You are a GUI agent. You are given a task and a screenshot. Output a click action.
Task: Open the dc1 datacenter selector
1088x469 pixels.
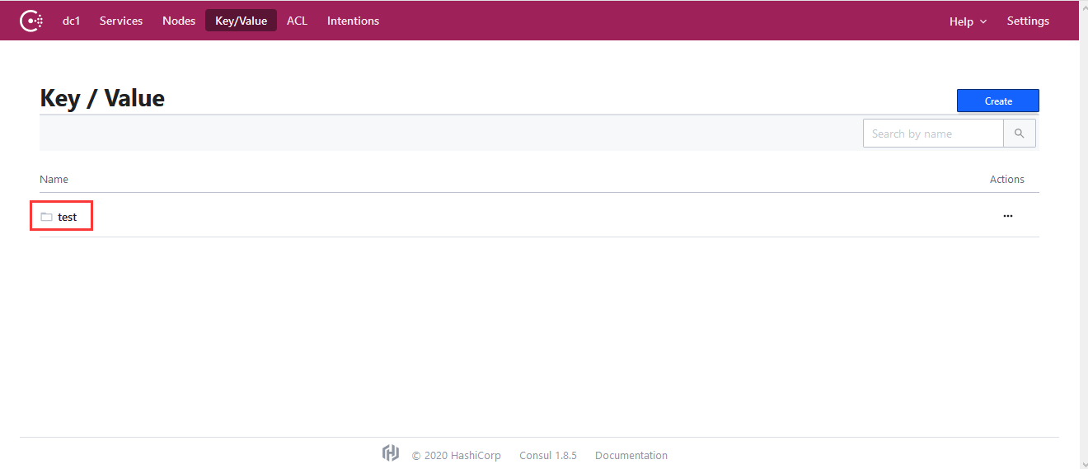(72, 21)
